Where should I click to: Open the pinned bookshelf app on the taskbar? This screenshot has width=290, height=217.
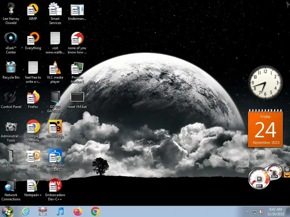pos(43,211)
